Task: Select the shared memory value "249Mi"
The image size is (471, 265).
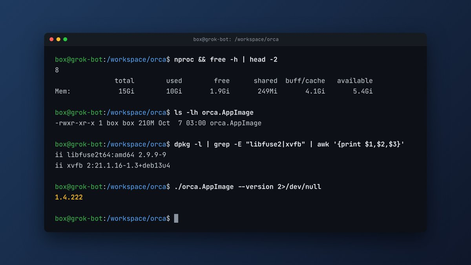Action: 267,91
